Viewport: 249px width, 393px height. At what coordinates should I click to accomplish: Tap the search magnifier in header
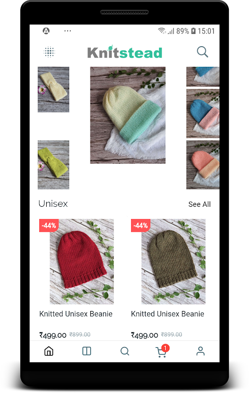pyautogui.click(x=202, y=52)
